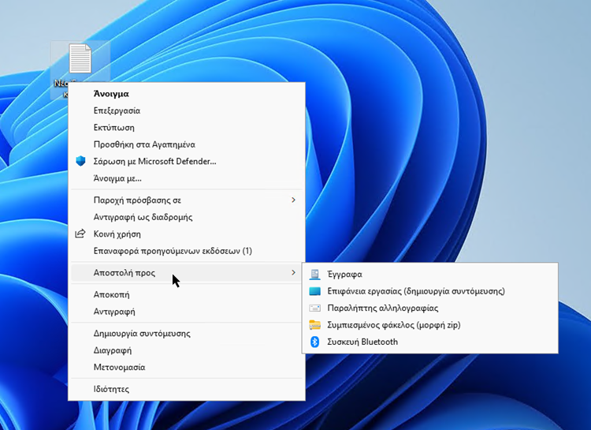591x430 pixels.
Task: Select Επιφάνεια εργασίας (δημιουργία συντόμευσης)
Action: point(430,291)
